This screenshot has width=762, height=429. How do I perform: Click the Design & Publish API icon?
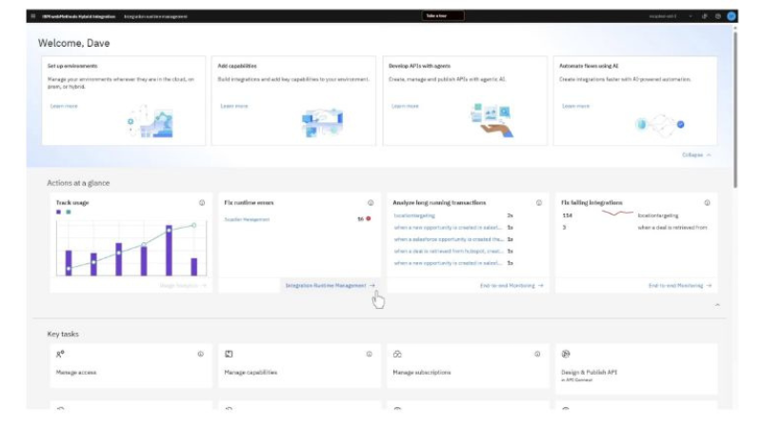(566, 354)
